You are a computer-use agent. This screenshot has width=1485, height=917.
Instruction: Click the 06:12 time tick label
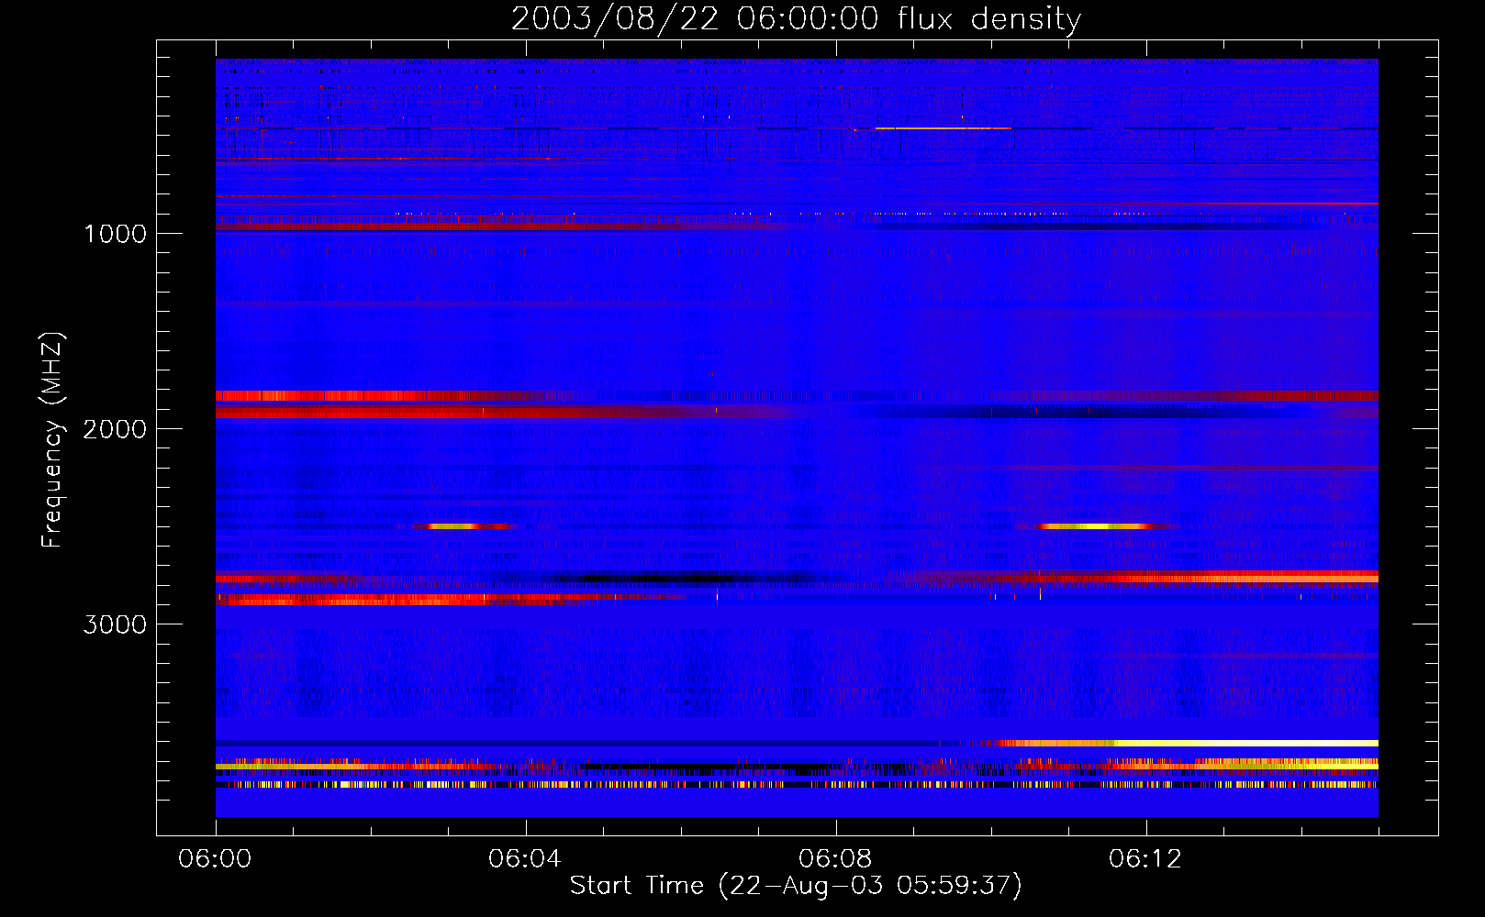[1145, 859]
